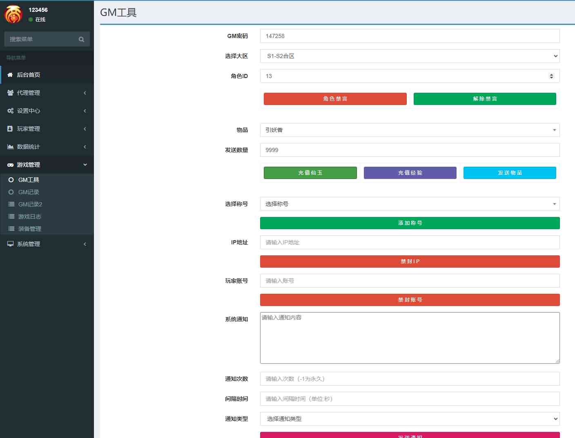The height and width of the screenshot is (438, 575).
Task: Open the 选择大区 dropdown
Action: click(410, 56)
